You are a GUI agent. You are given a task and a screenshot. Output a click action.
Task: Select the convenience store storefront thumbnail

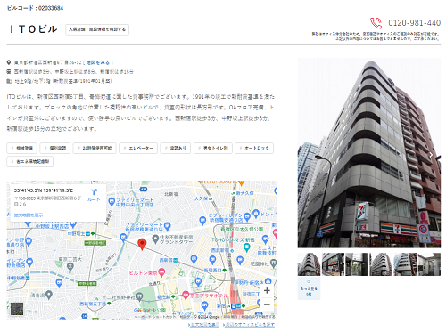[333, 264]
